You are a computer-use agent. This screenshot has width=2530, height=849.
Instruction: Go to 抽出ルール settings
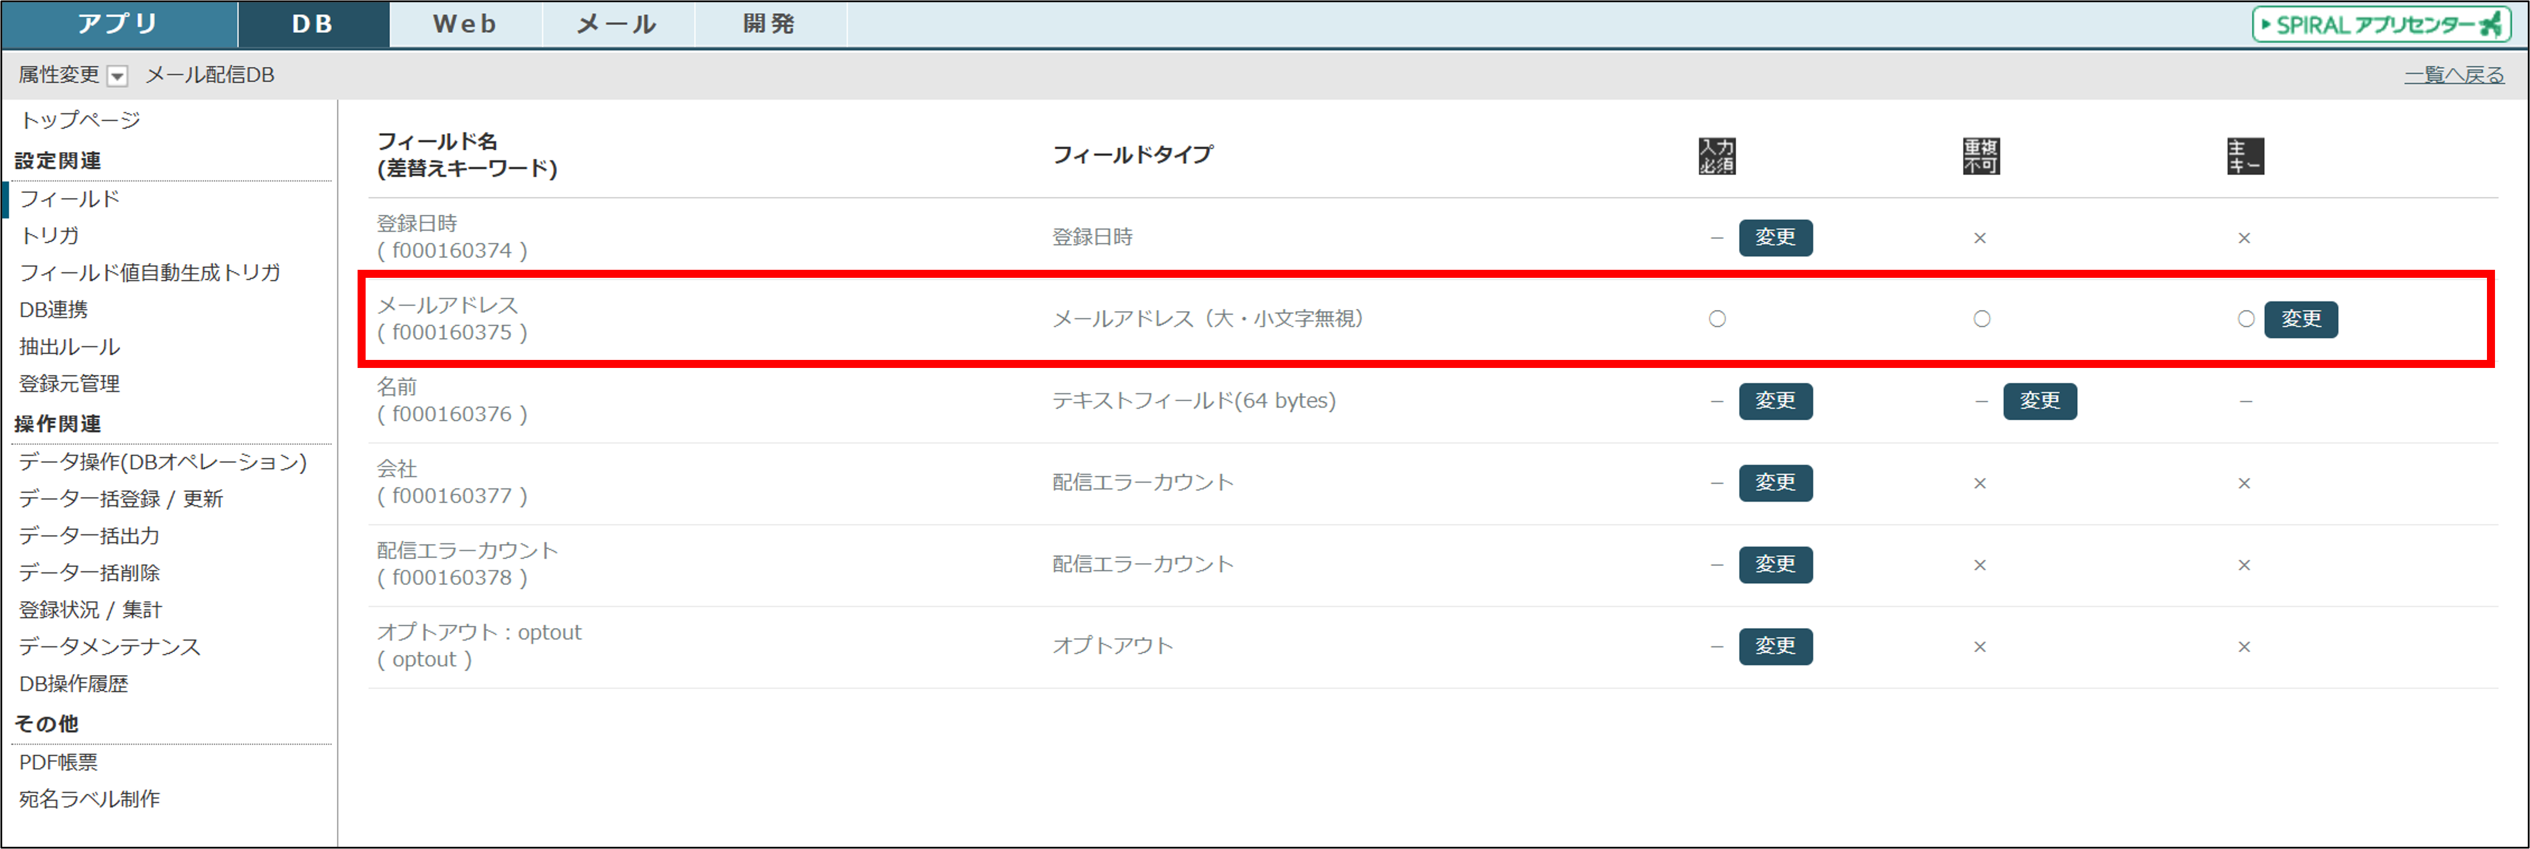(x=69, y=347)
